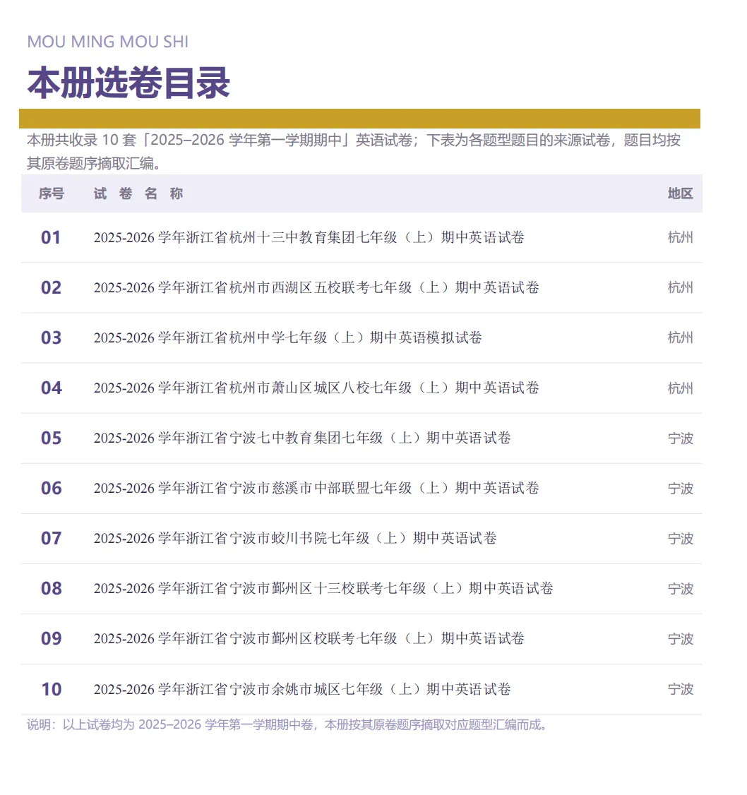Select the 宁波七中教育集团 exam paper title

(301, 438)
